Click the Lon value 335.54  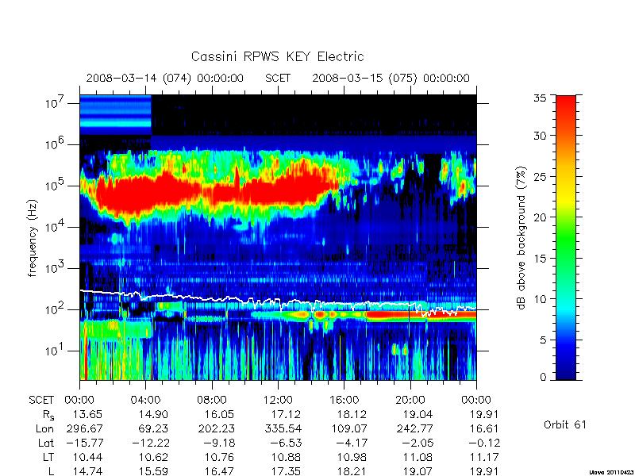283,428
